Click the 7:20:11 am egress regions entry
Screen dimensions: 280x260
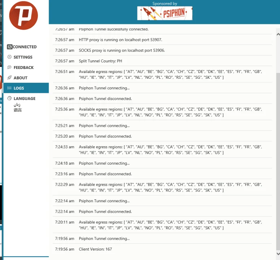click(x=162, y=225)
